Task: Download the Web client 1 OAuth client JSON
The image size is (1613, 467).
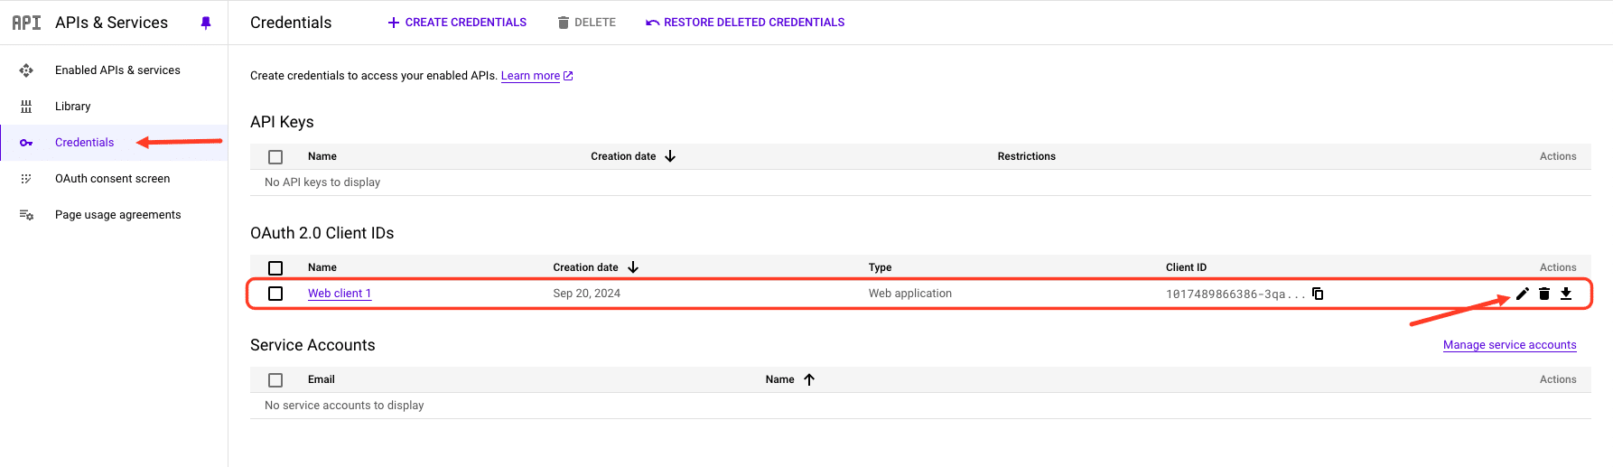Action: point(1566,294)
